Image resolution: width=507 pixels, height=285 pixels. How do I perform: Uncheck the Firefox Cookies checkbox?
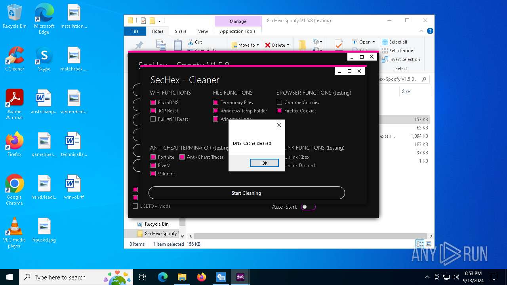click(x=279, y=110)
